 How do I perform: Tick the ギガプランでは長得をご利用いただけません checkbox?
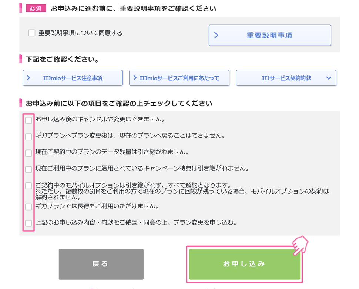click(28, 206)
